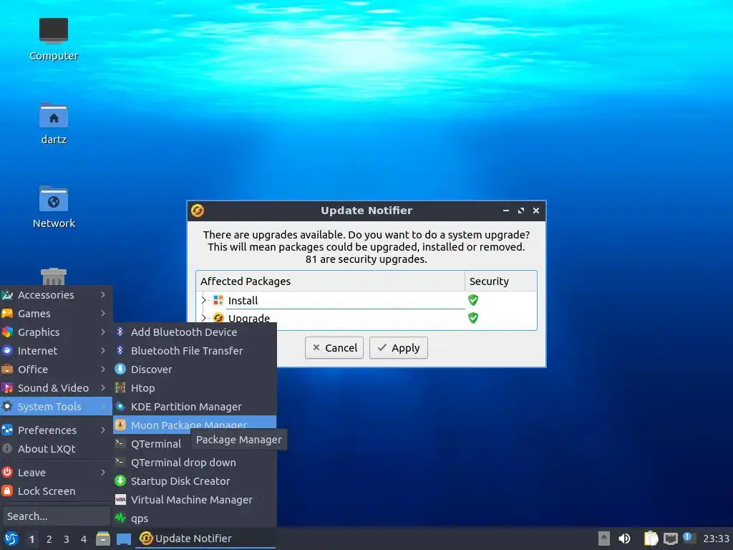Click the taskbar clock showing 23:33

(716, 539)
